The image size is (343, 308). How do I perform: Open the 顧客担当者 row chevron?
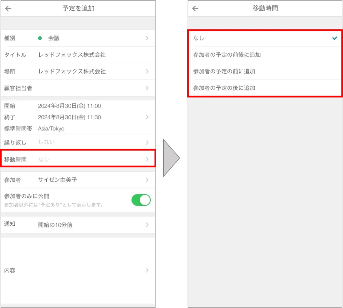147,88
